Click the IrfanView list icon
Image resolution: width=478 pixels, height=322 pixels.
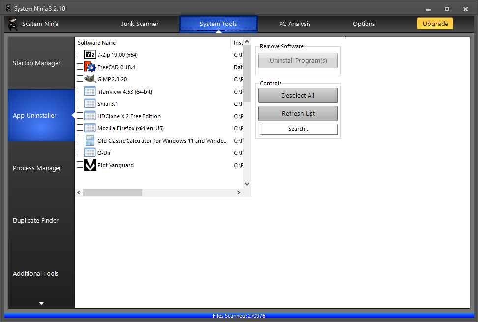click(90, 91)
